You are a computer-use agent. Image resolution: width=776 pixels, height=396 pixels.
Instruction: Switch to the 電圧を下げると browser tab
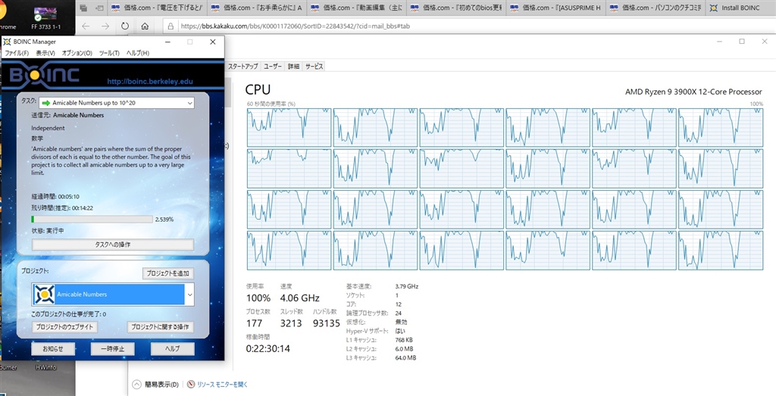tap(156, 8)
